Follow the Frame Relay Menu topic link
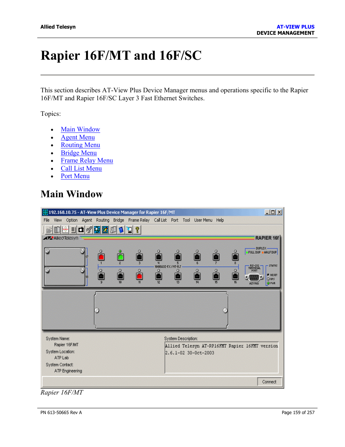The width and height of the screenshot is (345, 447). (x=87, y=160)
